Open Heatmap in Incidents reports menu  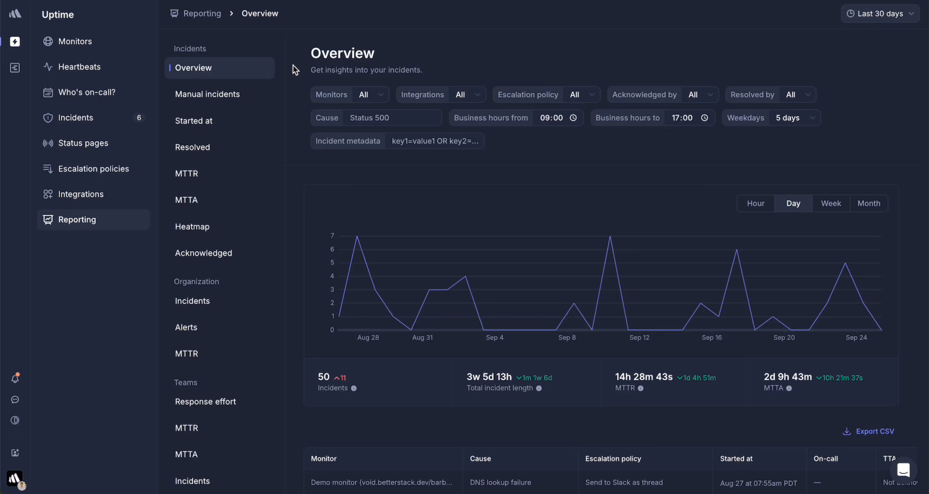tap(192, 227)
